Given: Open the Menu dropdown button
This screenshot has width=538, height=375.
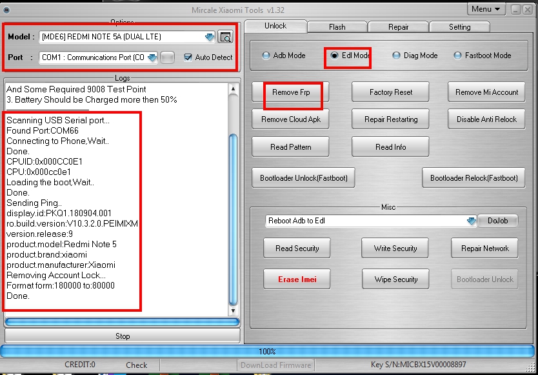Looking at the screenshot, I should coord(486,9).
